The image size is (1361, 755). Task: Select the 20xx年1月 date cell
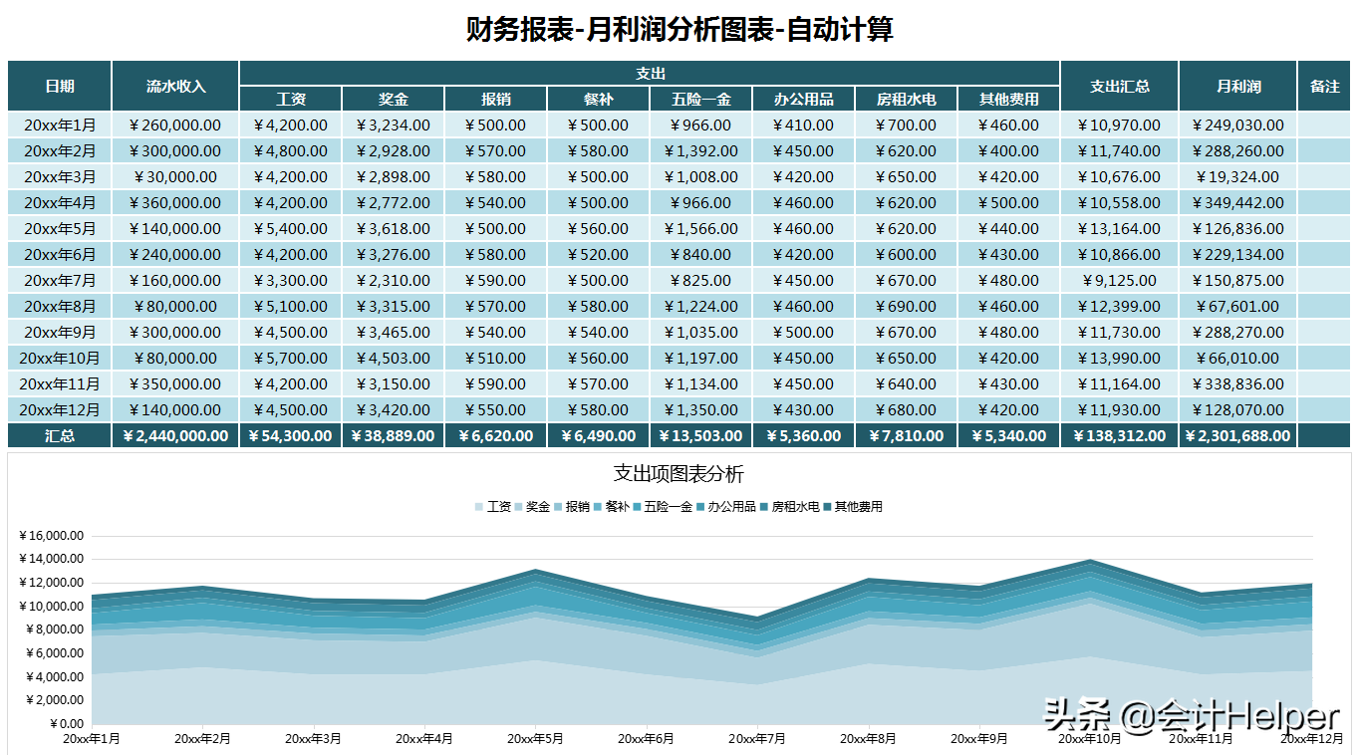[60, 125]
